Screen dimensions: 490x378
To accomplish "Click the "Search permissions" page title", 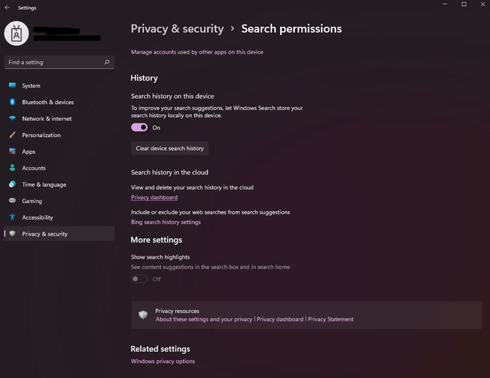I will pos(292,29).
